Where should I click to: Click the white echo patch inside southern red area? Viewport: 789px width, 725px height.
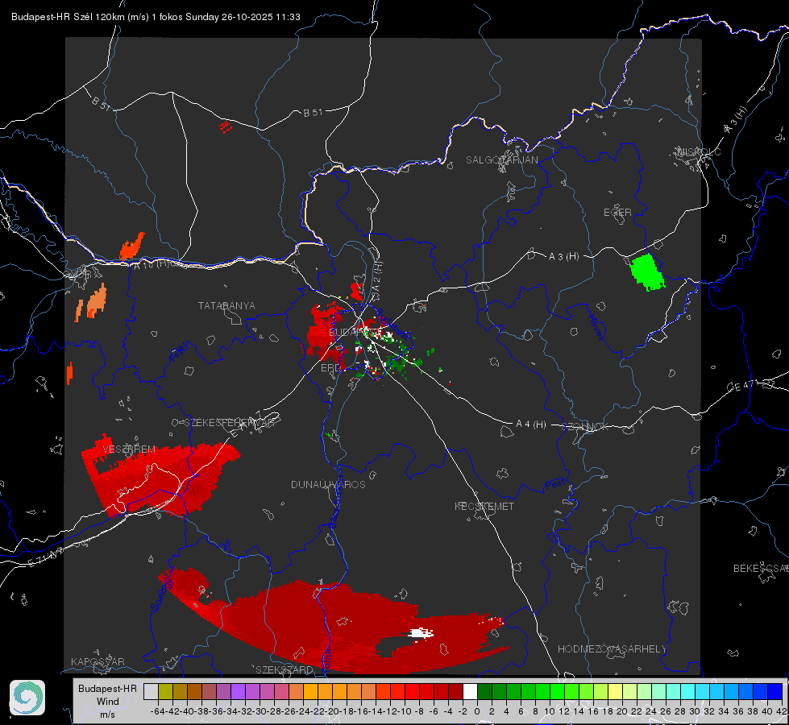(x=420, y=633)
